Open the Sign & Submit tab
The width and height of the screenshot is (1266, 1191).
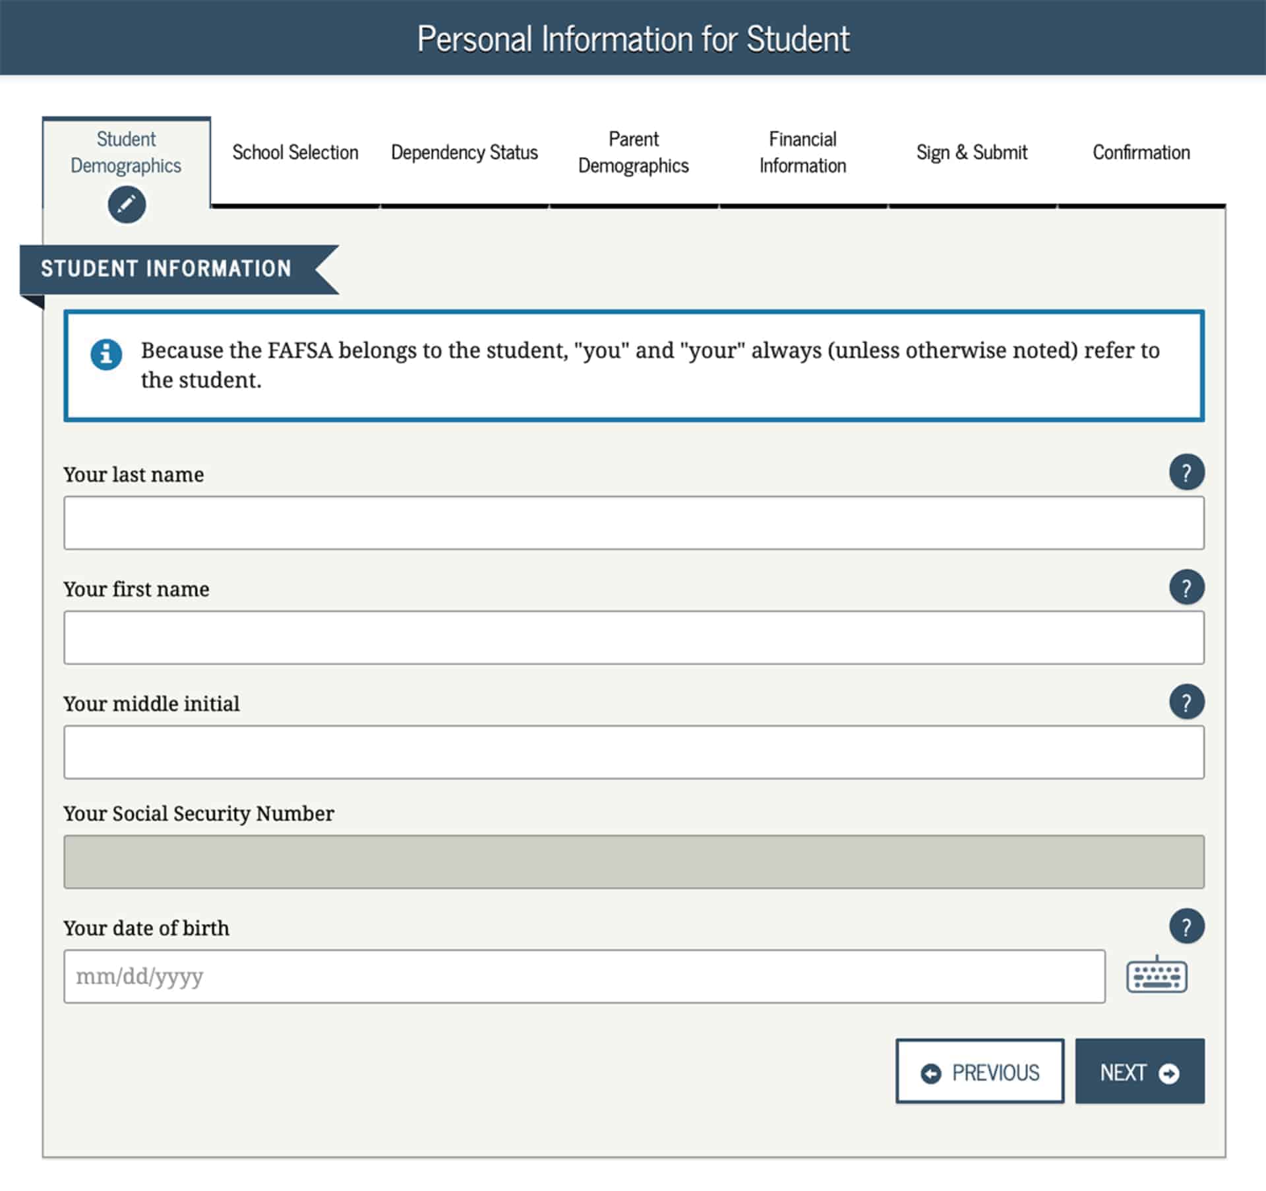971,152
